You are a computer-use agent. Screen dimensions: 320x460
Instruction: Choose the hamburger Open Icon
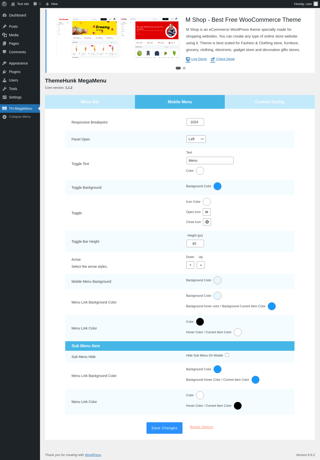(207, 212)
